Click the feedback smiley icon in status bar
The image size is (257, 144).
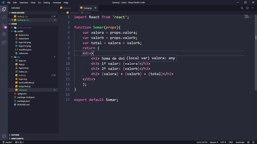click(x=248, y=142)
